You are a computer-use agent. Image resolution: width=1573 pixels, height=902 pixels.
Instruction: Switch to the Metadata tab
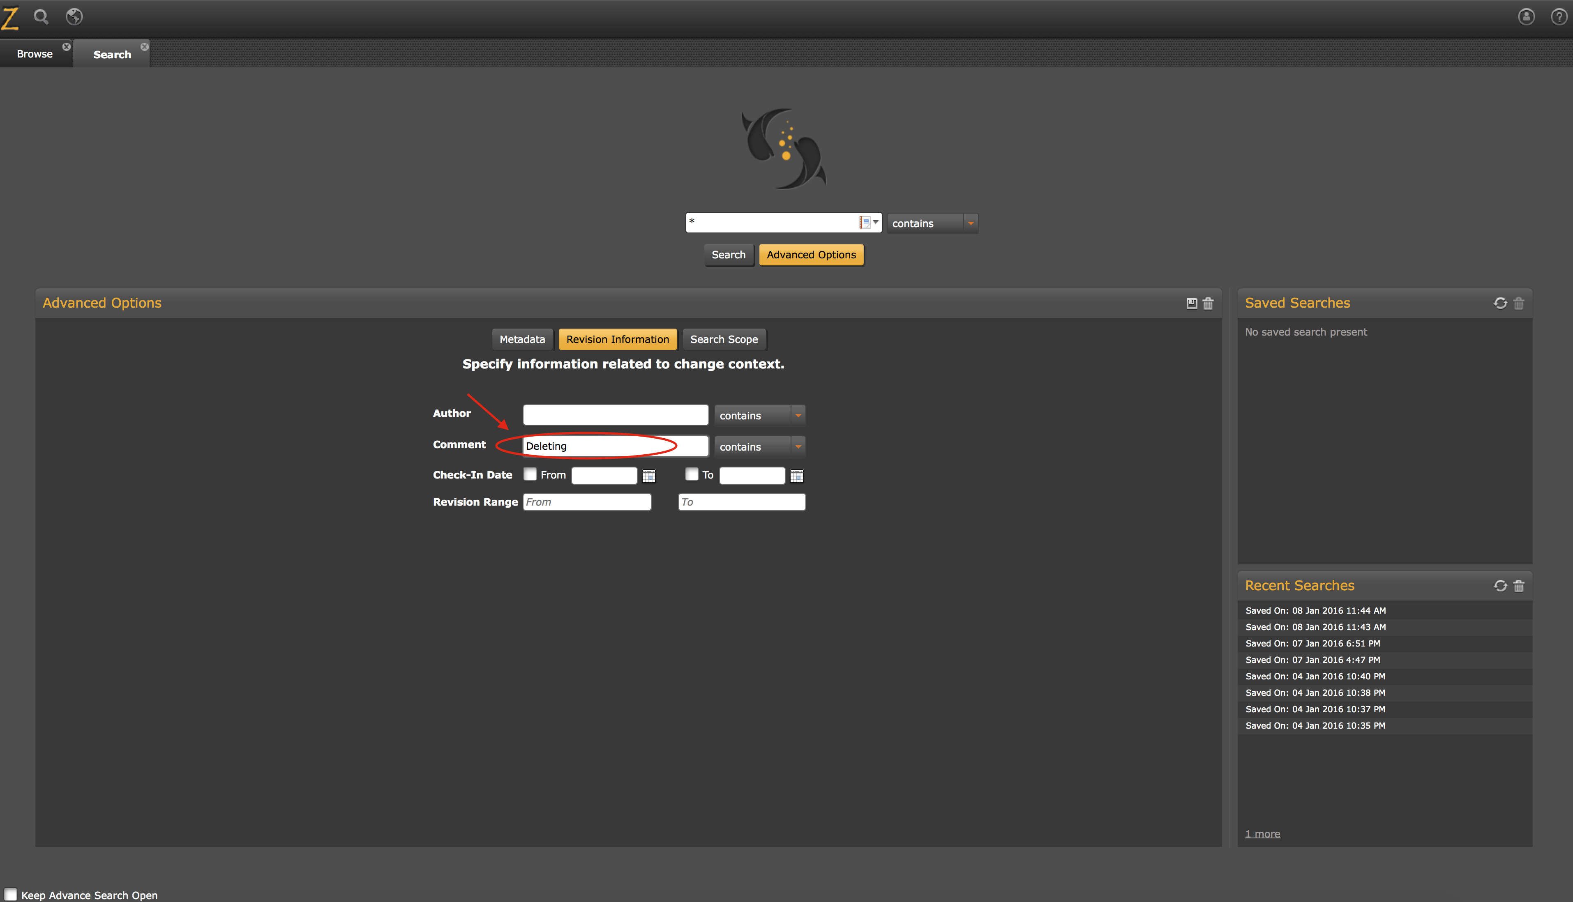click(522, 340)
